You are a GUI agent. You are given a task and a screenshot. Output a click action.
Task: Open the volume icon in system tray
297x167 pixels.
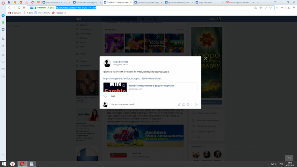(x=276, y=164)
